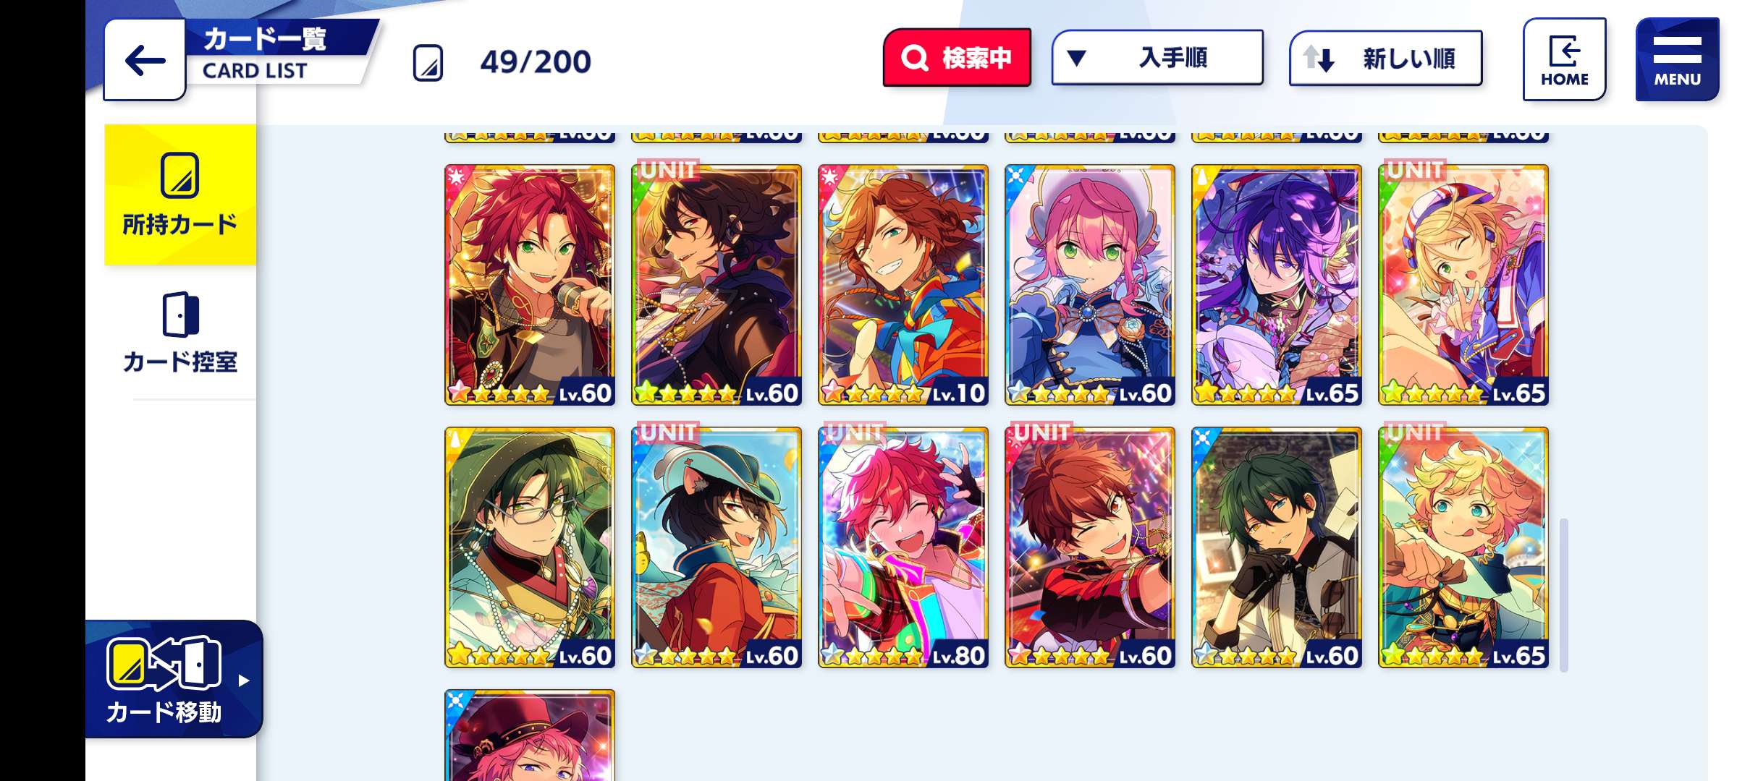
Task: Click the magnifier icon on 検索中
Action: pos(914,58)
